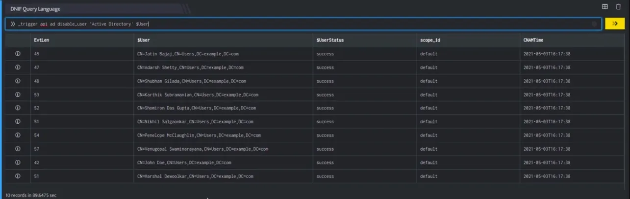Click the 10 records in 89.6475 sec status
Screen dimensions: 630x199
(31, 195)
